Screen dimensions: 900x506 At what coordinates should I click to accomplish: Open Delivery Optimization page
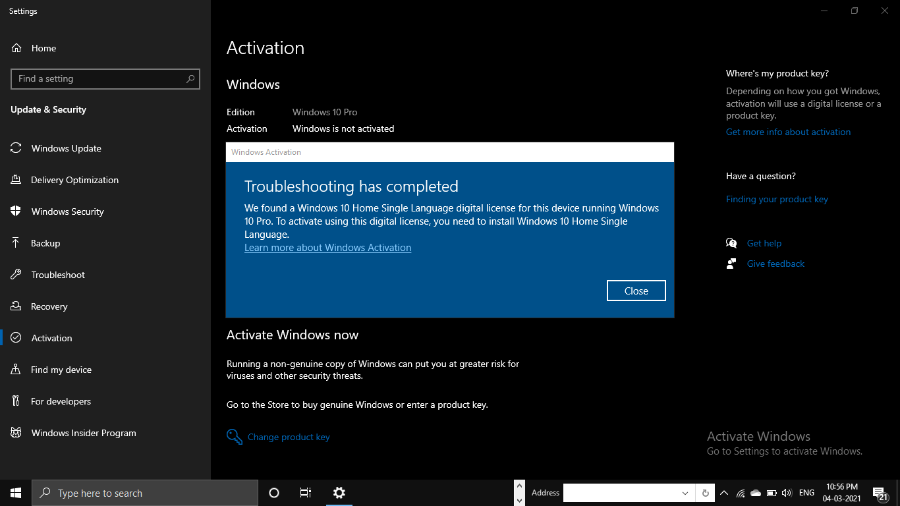(x=74, y=180)
